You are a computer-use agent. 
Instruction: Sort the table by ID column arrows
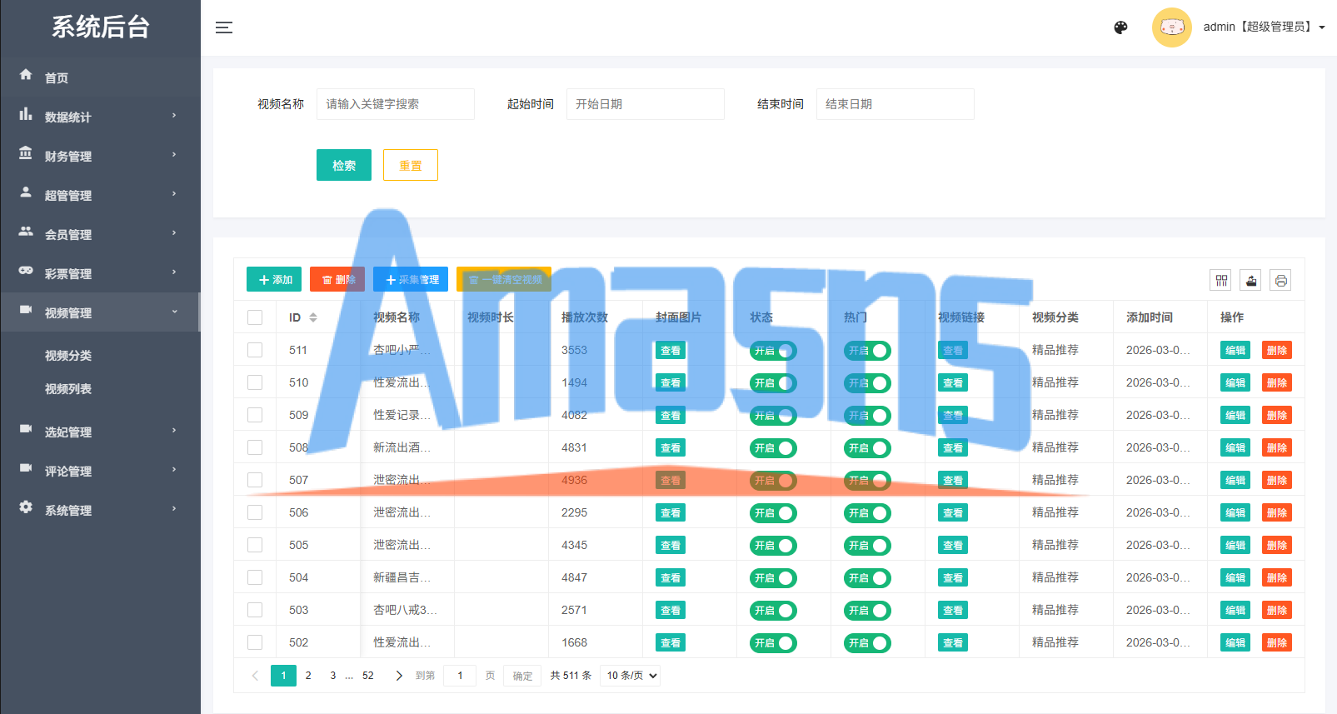(x=313, y=317)
